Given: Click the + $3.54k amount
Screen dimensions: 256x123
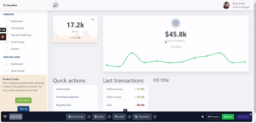Looking at the screenshot, I should [x=140, y=97].
